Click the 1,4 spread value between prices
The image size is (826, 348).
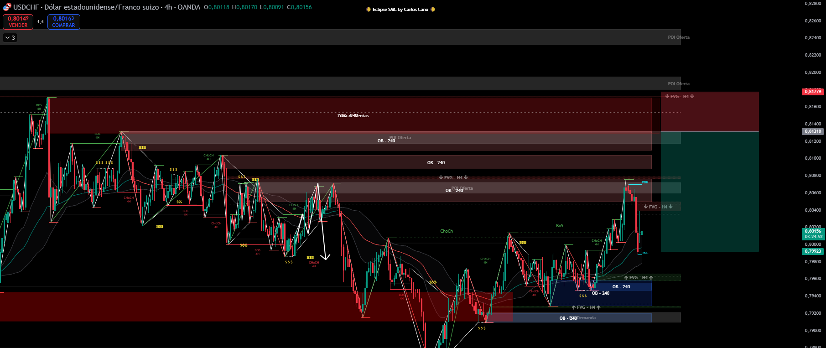41,22
